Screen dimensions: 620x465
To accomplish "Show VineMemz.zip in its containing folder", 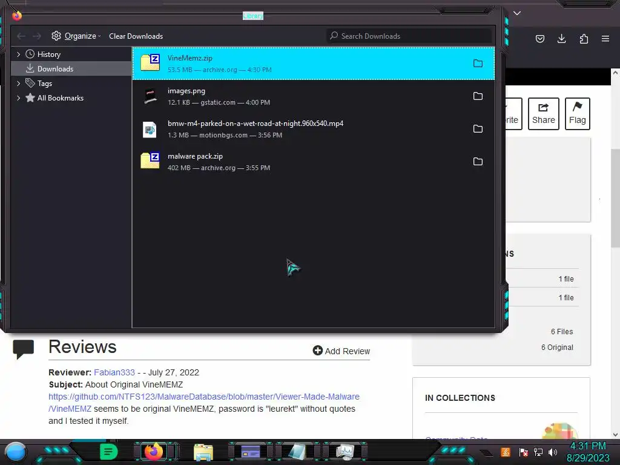I will (478, 63).
